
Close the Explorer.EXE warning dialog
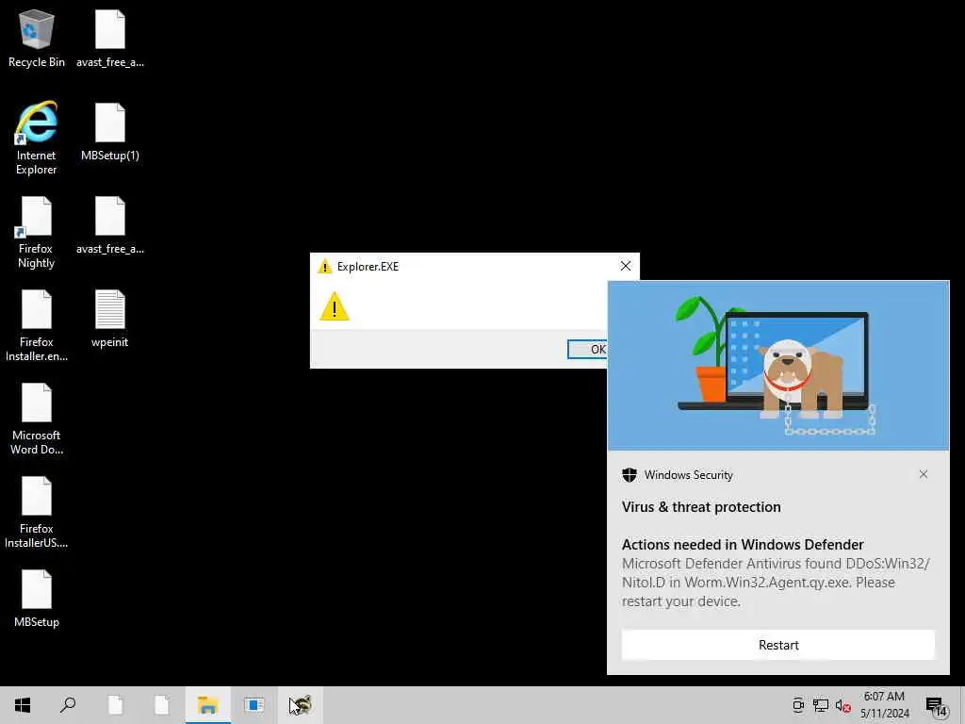pos(626,266)
